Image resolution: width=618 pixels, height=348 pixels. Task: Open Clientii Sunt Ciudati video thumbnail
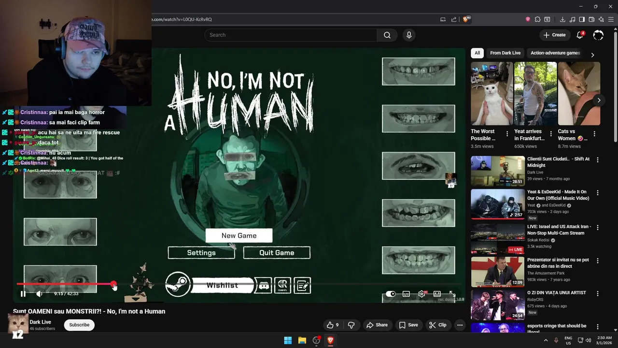click(498, 171)
